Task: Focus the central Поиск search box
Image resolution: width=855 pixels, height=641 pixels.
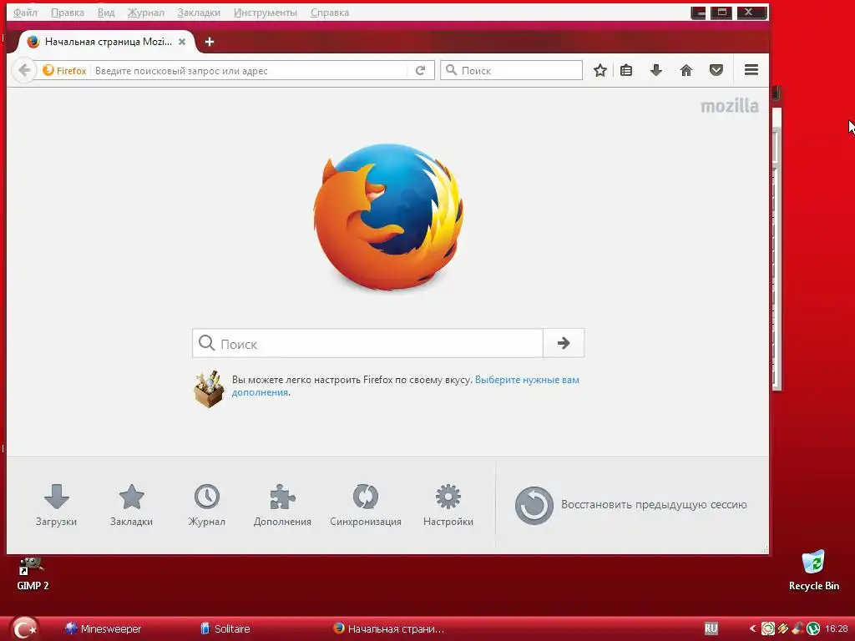Action: click(x=367, y=343)
